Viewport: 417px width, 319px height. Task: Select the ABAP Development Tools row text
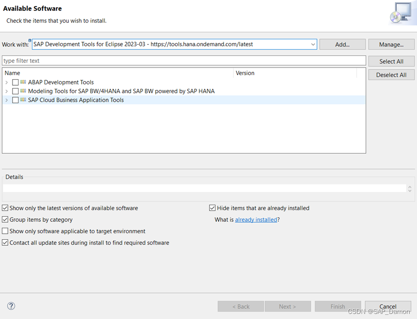(61, 82)
